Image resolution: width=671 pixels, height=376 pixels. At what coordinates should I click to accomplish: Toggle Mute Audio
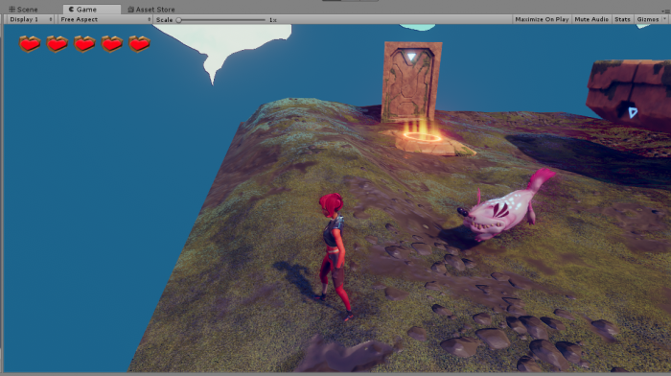(591, 19)
